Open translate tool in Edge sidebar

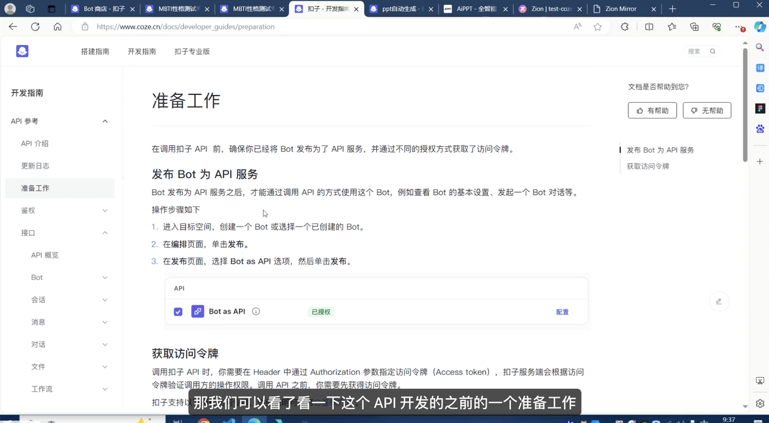coord(760,68)
